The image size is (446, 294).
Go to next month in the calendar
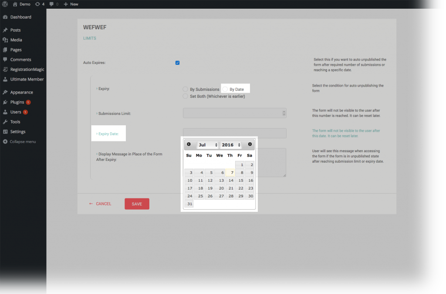click(x=250, y=144)
